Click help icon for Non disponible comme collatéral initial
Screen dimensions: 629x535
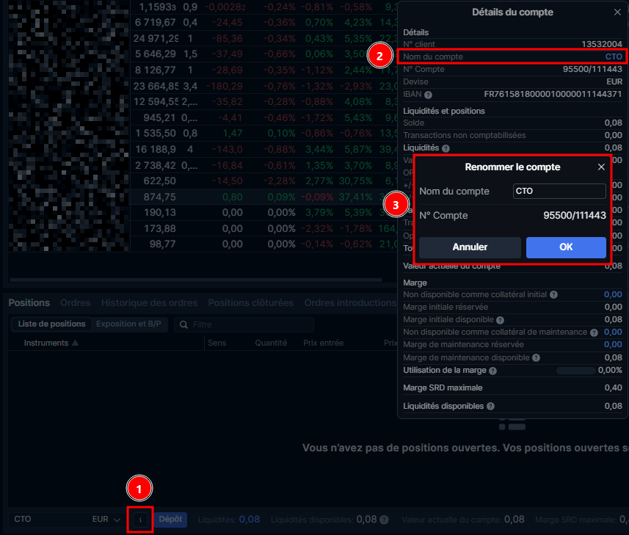coord(553,294)
